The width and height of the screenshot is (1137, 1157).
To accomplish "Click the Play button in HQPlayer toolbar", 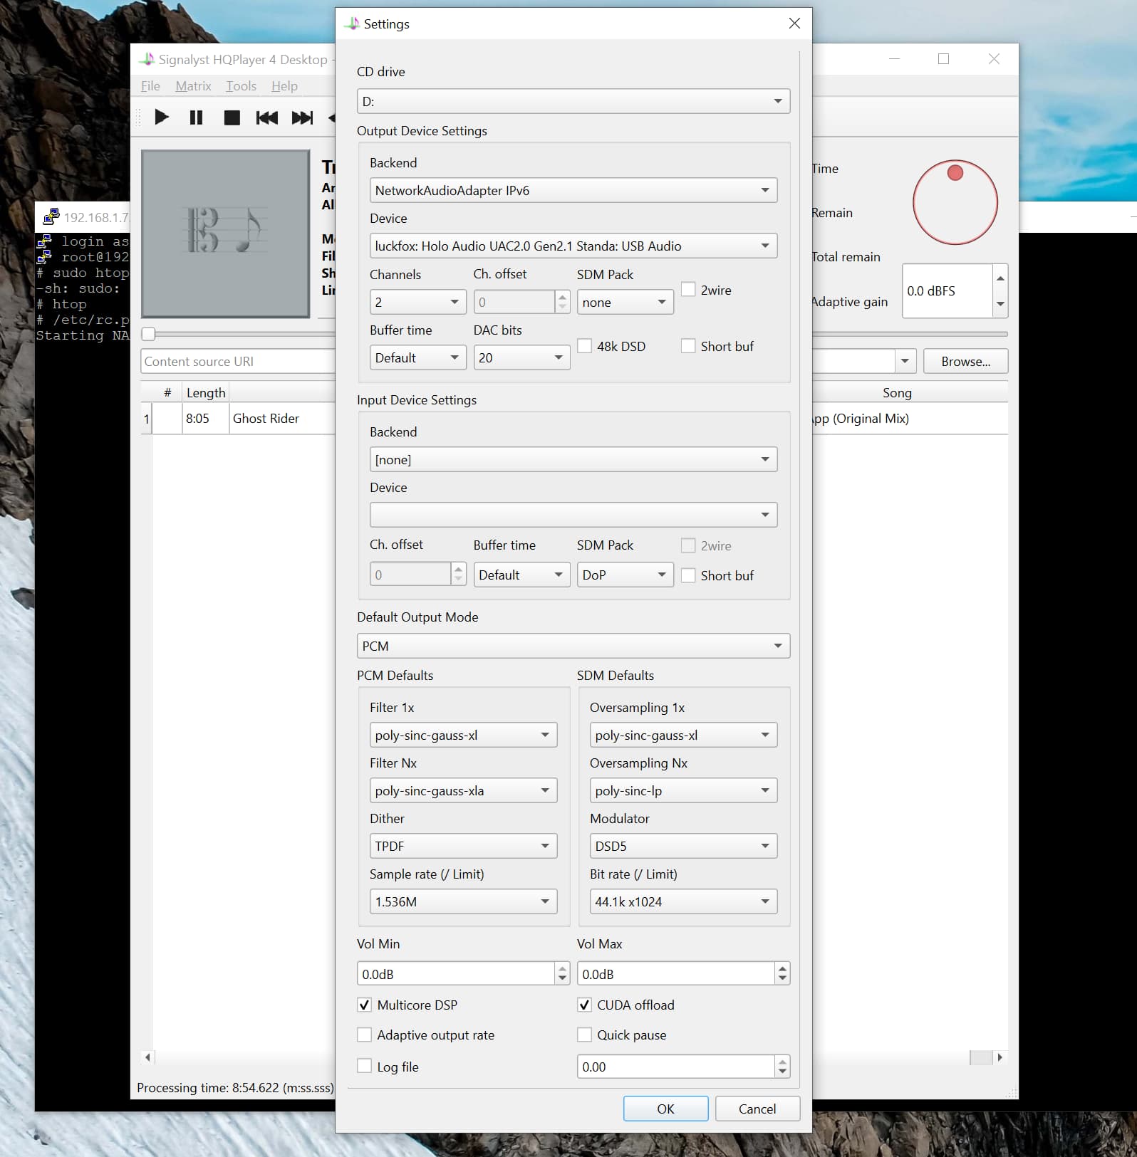I will click(x=162, y=117).
